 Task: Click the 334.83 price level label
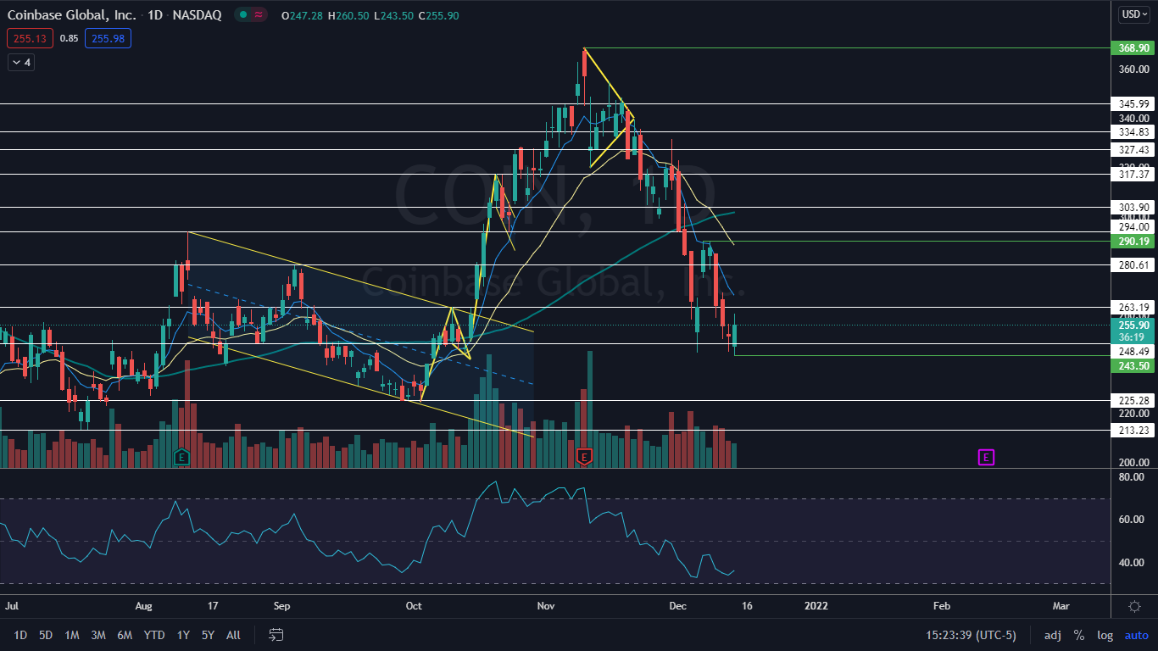pos(1133,131)
